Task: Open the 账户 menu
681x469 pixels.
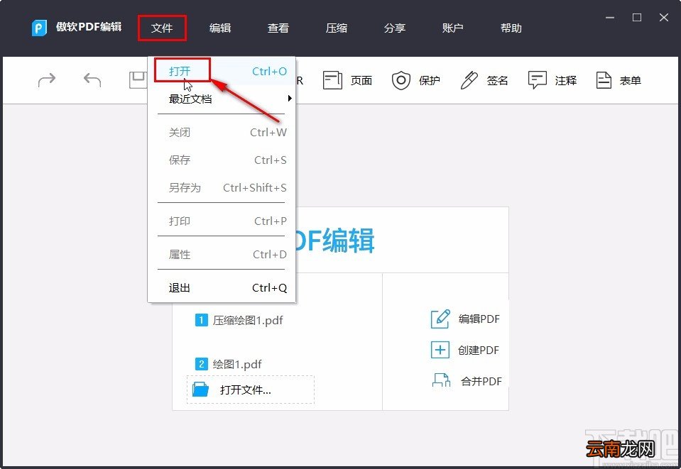Action: tap(453, 28)
